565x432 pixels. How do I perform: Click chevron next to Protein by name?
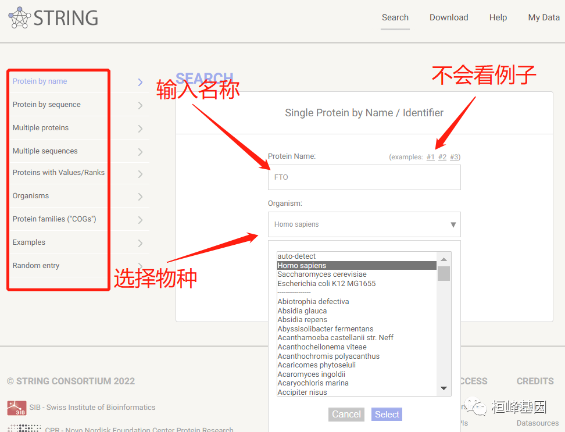pos(141,82)
